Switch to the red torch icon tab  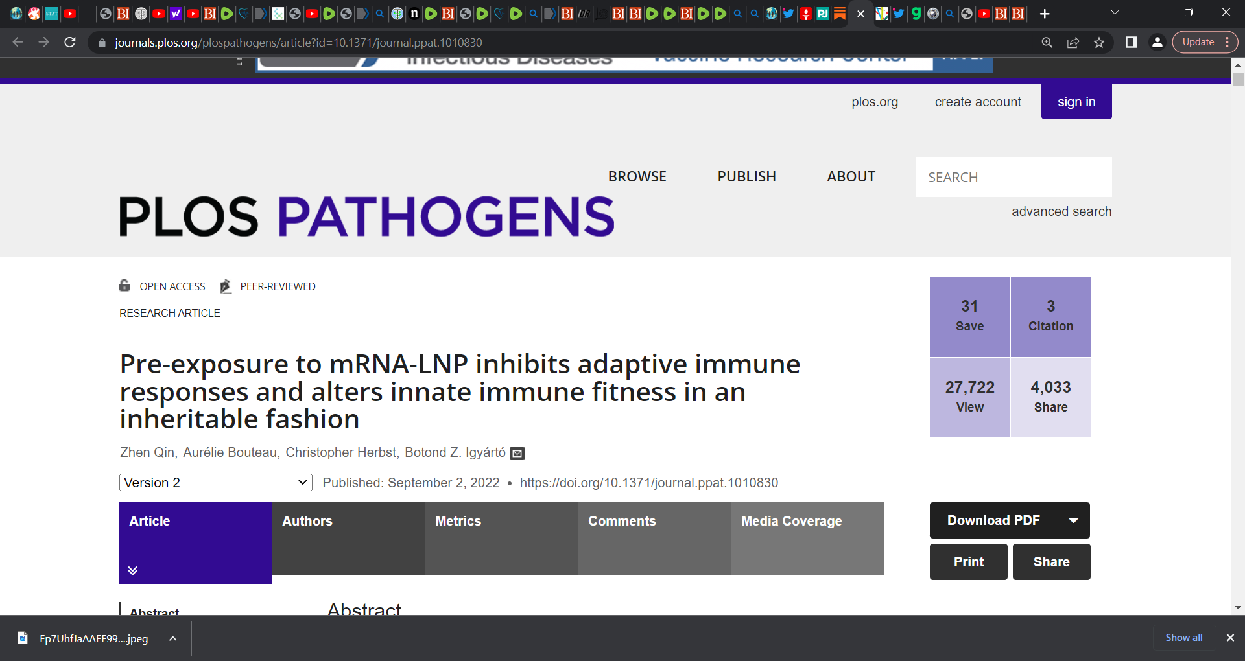coord(805,14)
